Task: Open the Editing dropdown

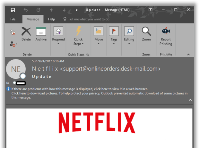Action: (129, 36)
